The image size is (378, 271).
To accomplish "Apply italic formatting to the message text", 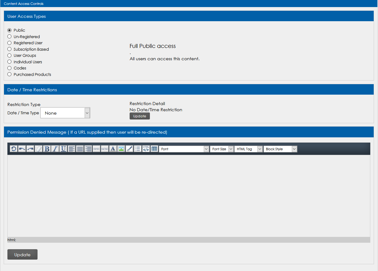I will point(55,149).
